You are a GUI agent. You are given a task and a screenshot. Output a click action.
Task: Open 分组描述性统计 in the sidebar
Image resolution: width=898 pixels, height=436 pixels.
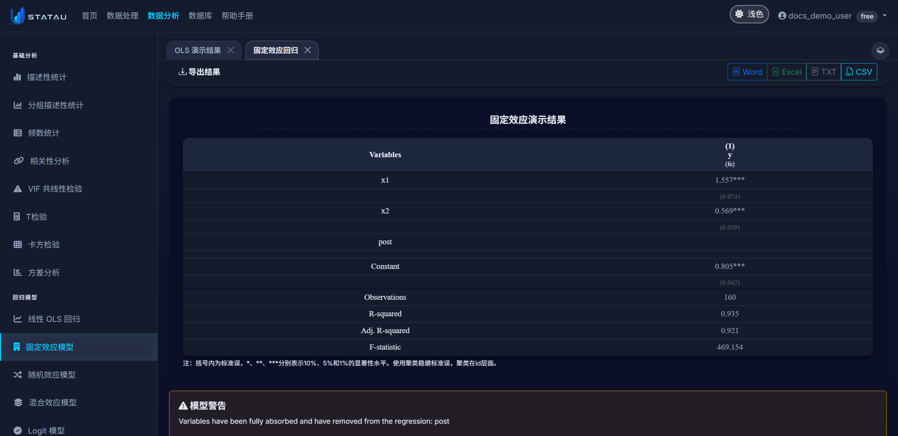[79, 105]
